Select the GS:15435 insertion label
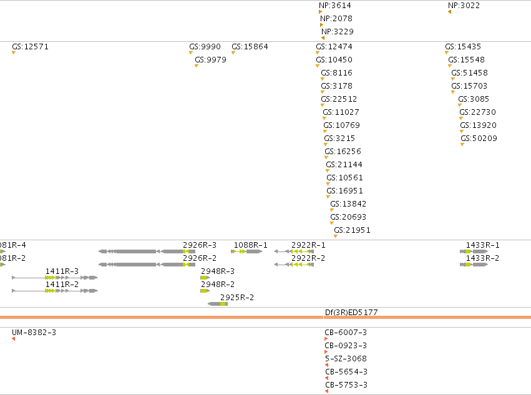 [463, 47]
